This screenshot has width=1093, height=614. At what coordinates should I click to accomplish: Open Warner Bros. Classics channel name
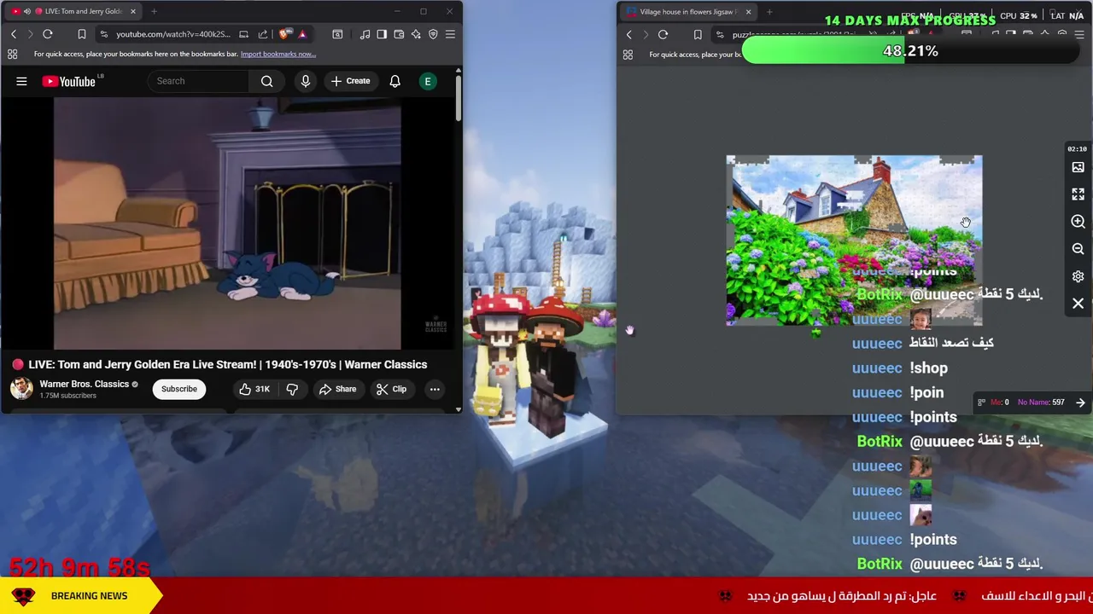(x=84, y=384)
